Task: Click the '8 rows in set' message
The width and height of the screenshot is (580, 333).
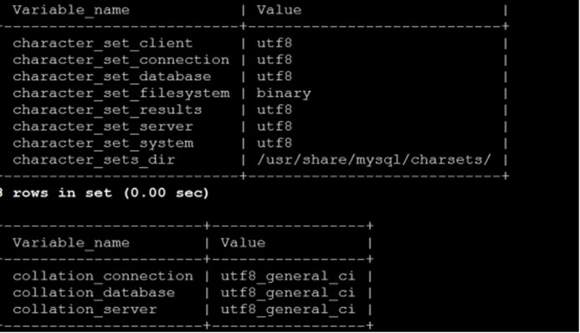Action: pos(104,193)
